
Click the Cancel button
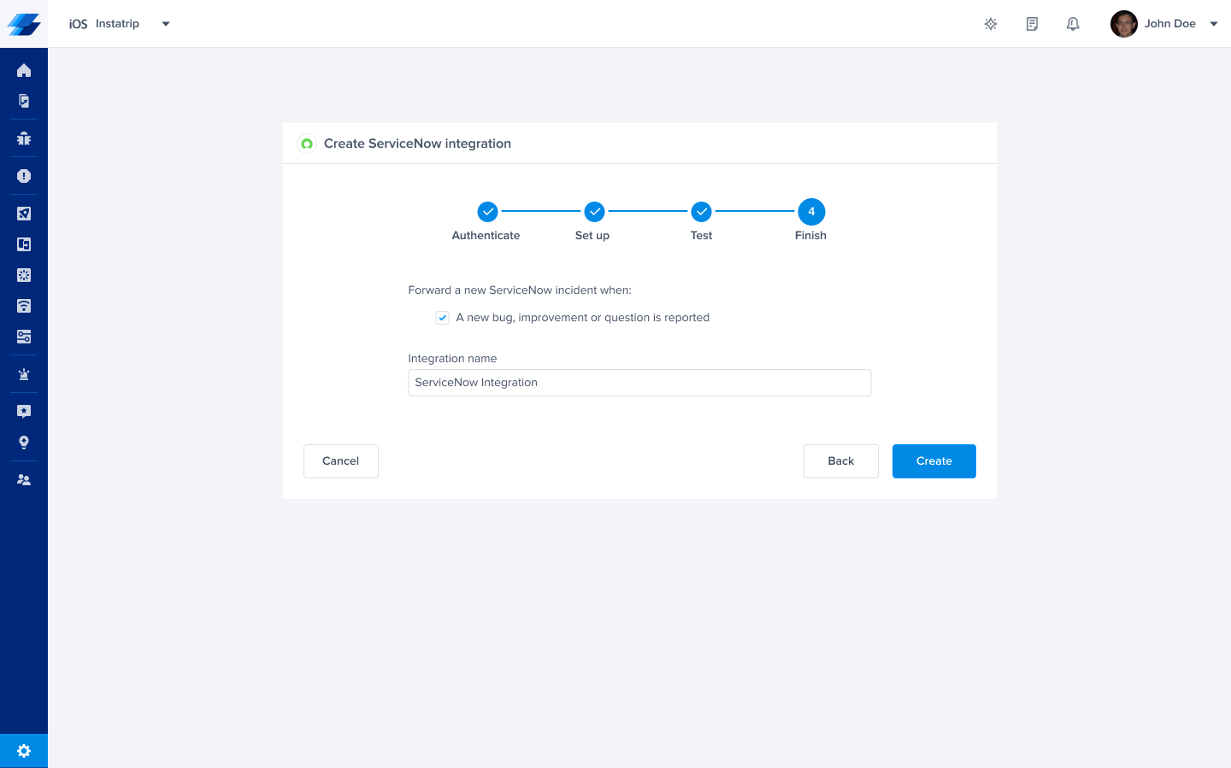pyautogui.click(x=341, y=461)
